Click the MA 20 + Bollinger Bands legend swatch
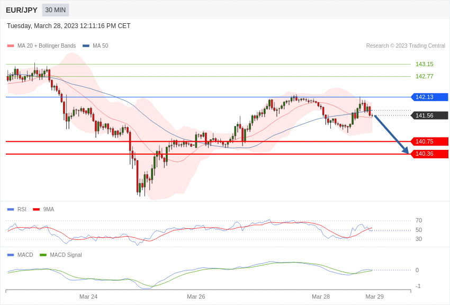 pos(11,46)
